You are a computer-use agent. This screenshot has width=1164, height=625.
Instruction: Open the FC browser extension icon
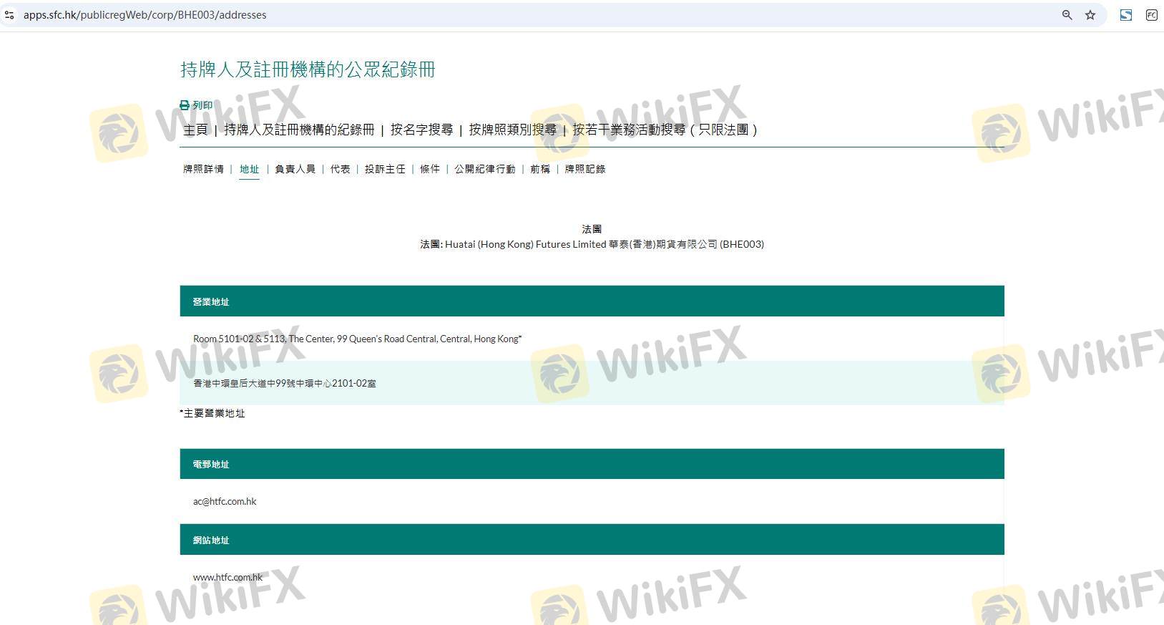[1152, 15]
